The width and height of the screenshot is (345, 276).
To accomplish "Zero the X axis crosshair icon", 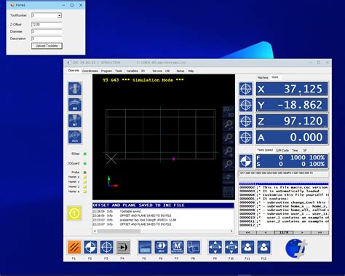I will 246,89.
